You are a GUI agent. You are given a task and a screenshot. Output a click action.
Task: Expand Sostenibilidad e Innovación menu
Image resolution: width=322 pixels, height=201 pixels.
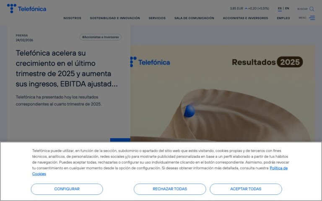tap(115, 18)
